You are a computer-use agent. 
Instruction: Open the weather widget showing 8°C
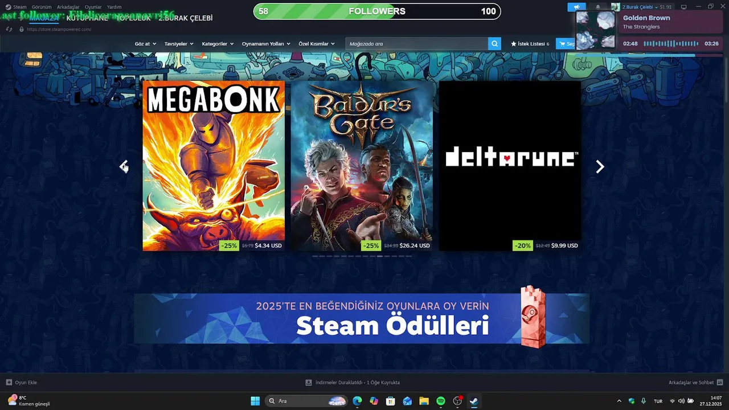[x=28, y=401]
